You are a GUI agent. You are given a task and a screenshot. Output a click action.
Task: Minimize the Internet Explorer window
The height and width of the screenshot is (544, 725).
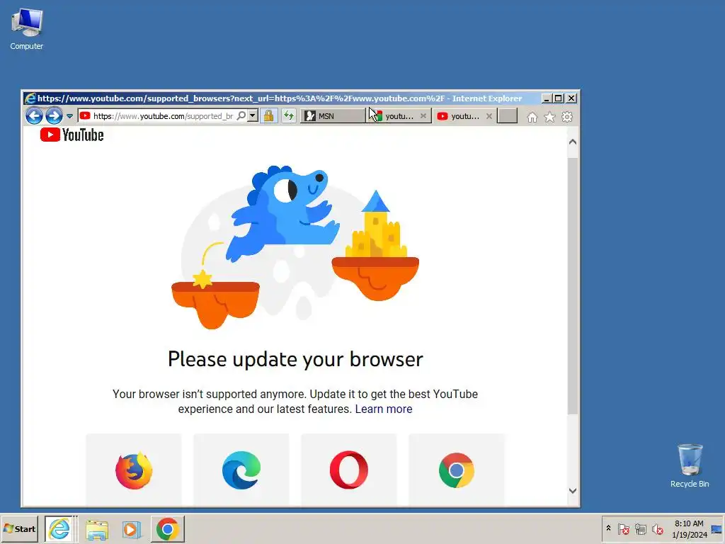(546, 98)
